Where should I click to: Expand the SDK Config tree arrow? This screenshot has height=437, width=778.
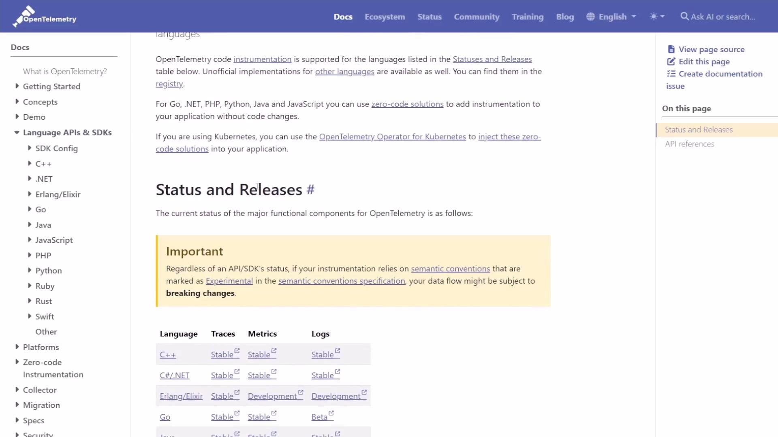coord(29,148)
